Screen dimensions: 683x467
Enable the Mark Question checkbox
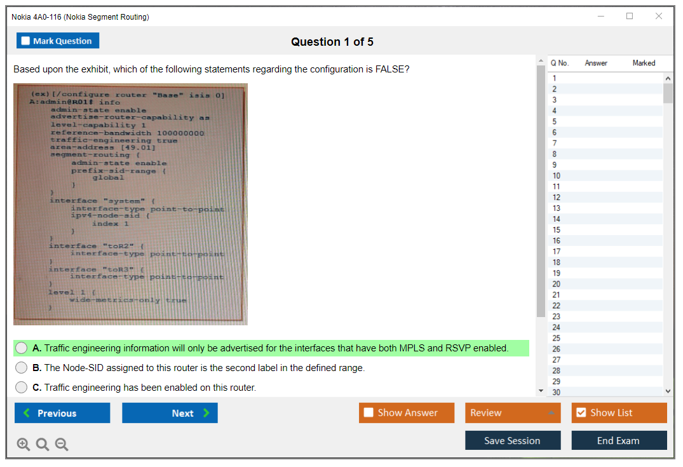pyautogui.click(x=26, y=41)
